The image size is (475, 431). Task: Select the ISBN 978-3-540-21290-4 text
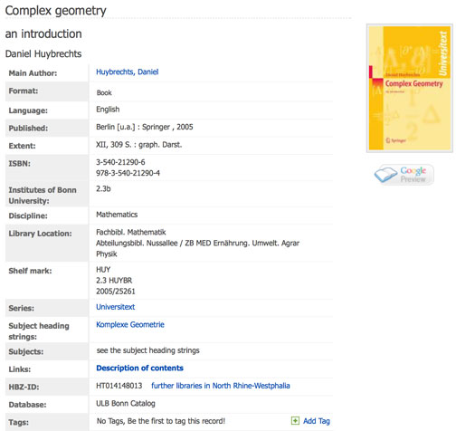128,173
